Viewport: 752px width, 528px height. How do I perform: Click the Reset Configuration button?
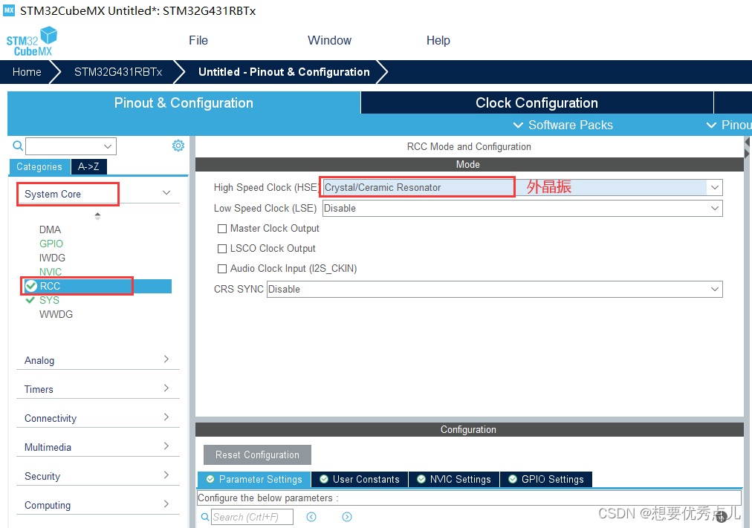click(257, 454)
